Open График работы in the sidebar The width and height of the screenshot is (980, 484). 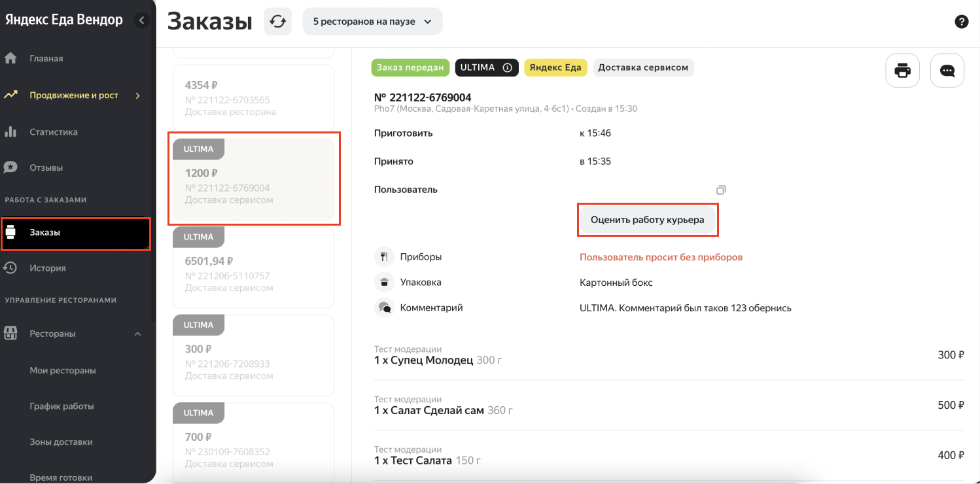coord(61,406)
